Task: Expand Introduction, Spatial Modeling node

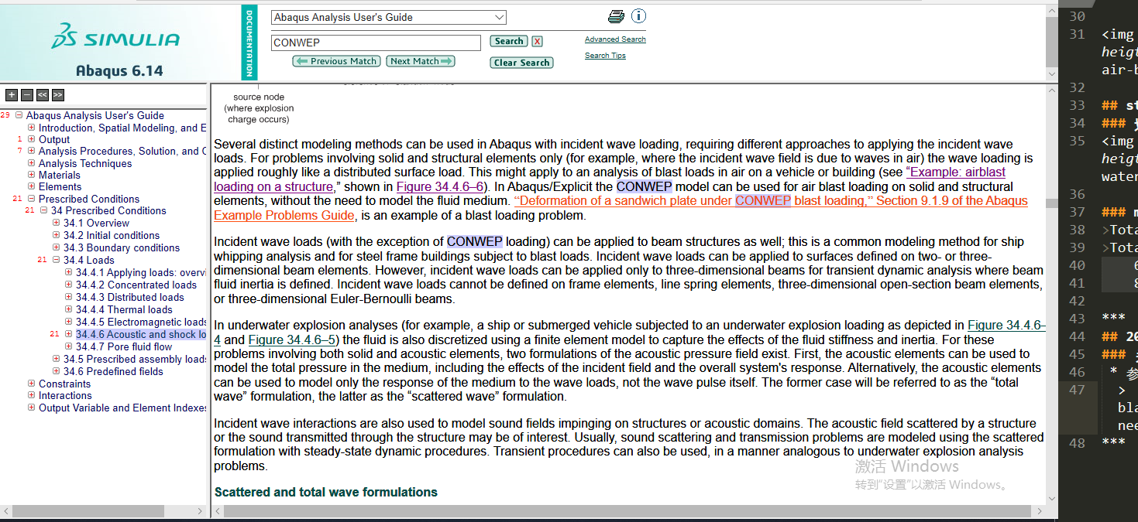Action: point(31,128)
